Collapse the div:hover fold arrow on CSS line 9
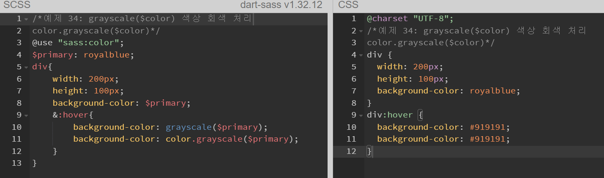The height and width of the screenshot is (178, 604). pos(361,115)
